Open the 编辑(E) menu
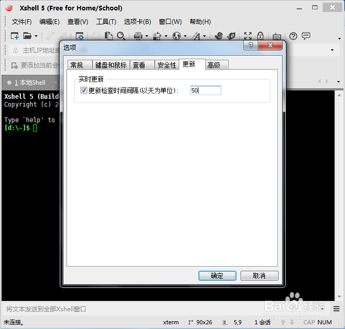The image size is (345, 329). [x=49, y=22]
